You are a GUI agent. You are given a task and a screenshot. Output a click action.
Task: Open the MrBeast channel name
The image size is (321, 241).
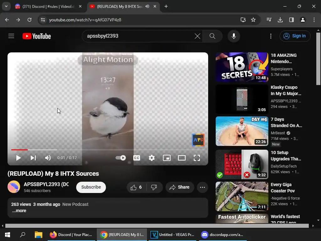(x=278, y=133)
